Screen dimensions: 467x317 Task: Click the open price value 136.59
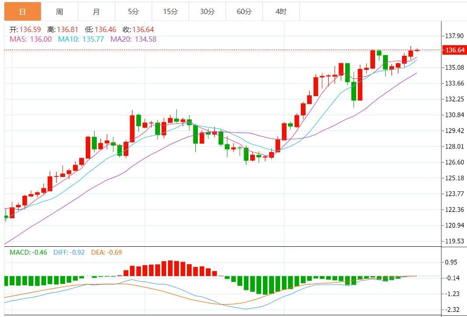pyautogui.click(x=30, y=29)
